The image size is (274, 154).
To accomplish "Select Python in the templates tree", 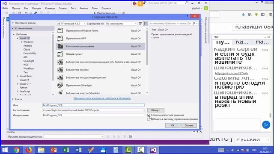I will [x=24, y=88].
